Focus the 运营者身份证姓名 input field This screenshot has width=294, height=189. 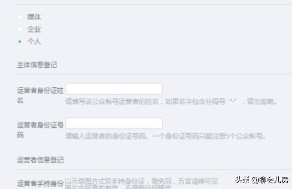(x=114, y=89)
